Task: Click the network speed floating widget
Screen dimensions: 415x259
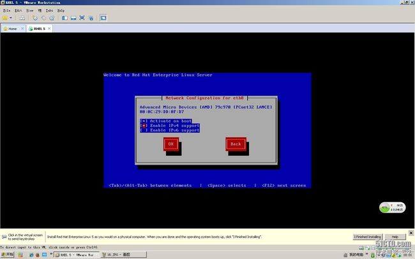Action: [x=392, y=207]
